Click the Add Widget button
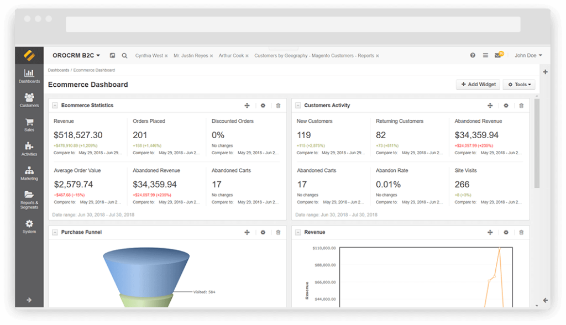 (478, 84)
